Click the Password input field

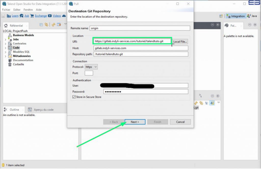coord(146,92)
